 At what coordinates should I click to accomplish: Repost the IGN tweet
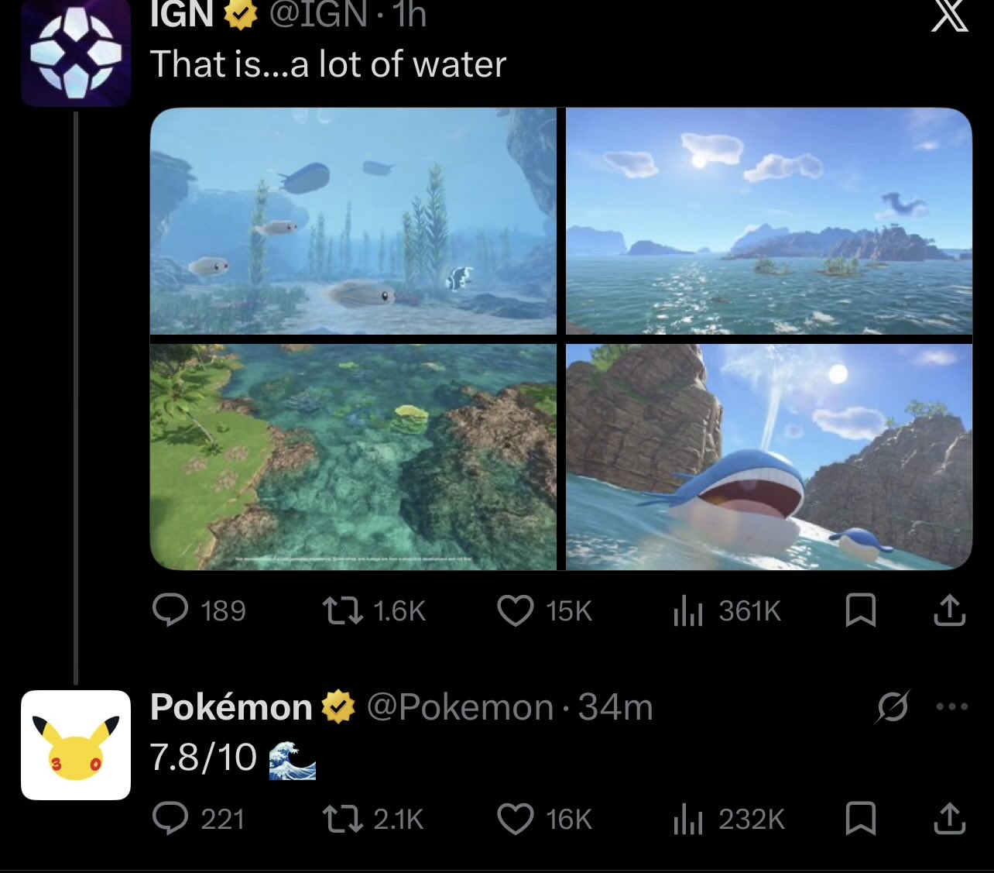(342, 610)
